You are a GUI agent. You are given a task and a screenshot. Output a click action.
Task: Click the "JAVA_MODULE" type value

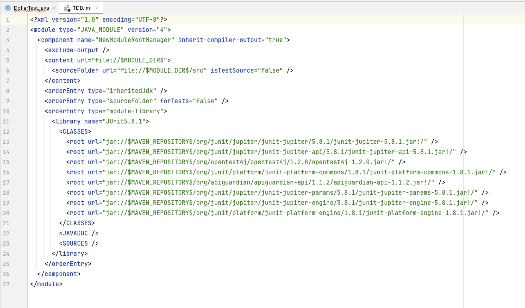[x=100, y=30]
